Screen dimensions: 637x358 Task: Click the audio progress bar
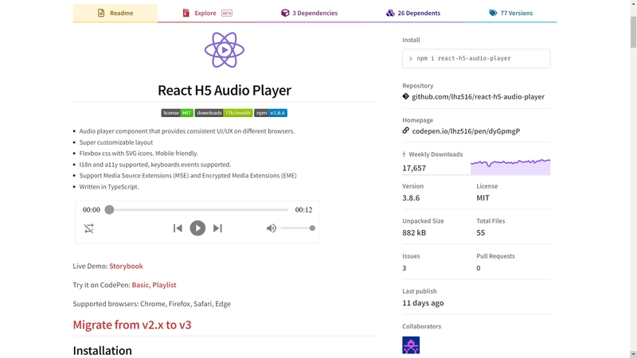[199, 210]
